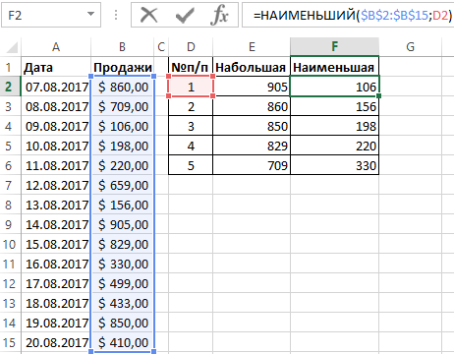Select smallest value cell 330
The image size is (454, 354).
(334, 165)
